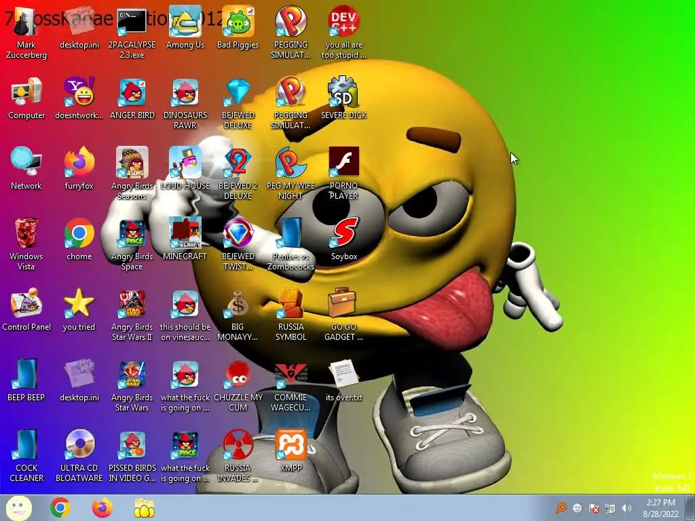Click the orange magnifier tray icon
The image size is (695, 521).
coord(561,507)
